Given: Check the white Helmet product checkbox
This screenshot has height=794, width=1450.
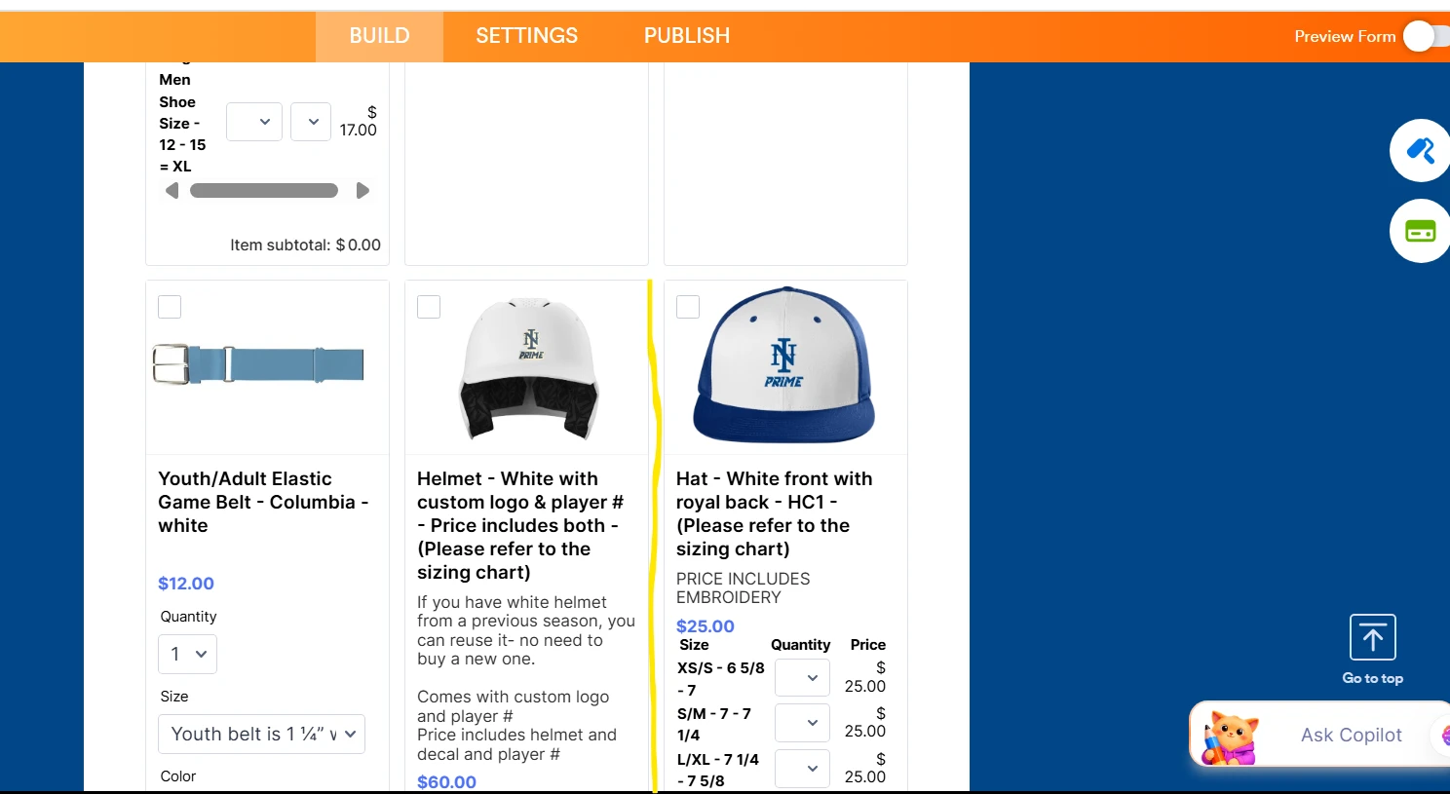Looking at the screenshot, I should pyautogui.click(x=429, y=306).
